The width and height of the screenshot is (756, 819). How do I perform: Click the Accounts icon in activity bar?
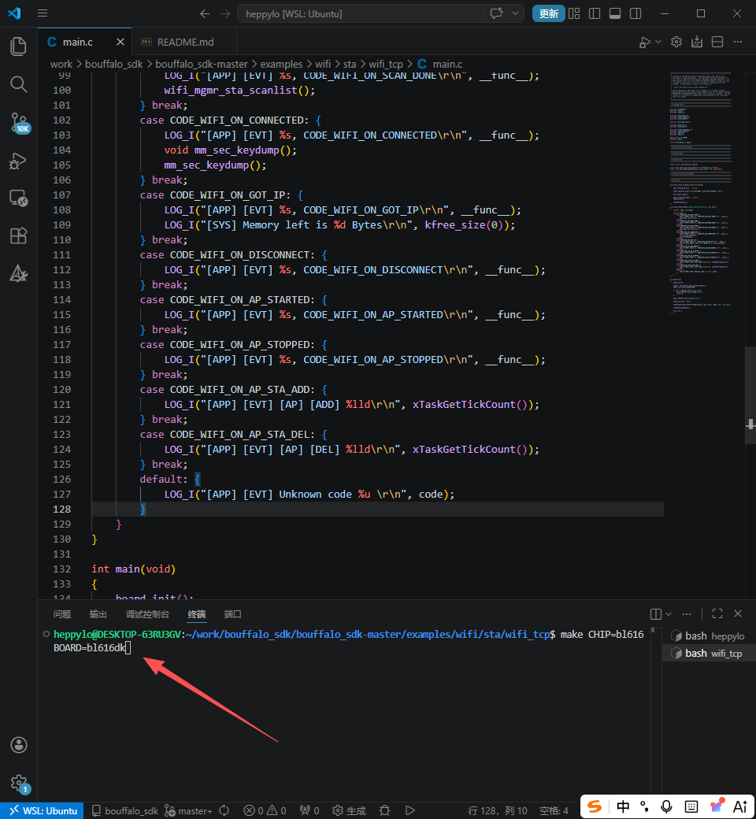point(18,745)
